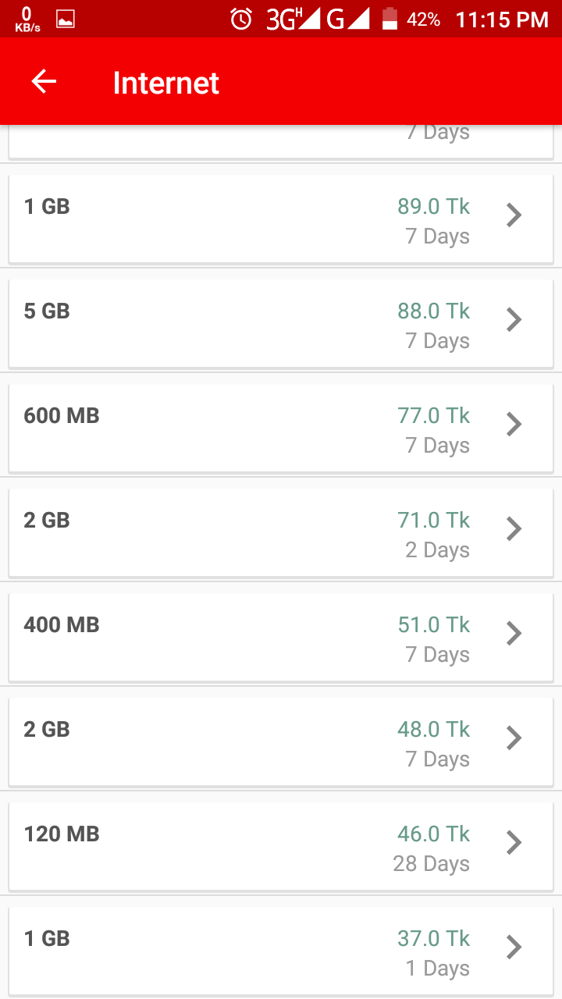Open chevron for 120 MB pack
The width and height of the screenshot is (562, 999).
coord(514,842)
